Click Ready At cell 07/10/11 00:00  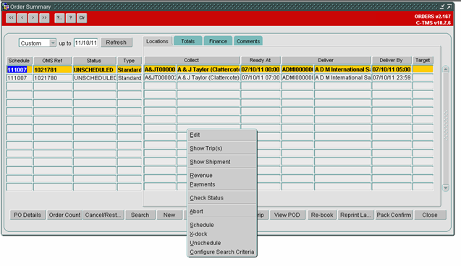pos(261,69)
